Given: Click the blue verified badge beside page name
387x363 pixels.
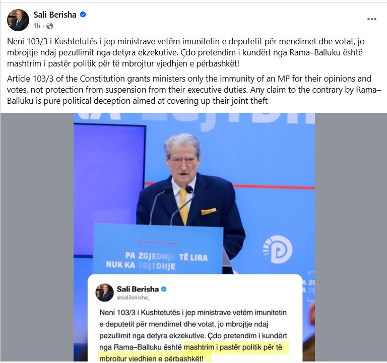Looking at the screenshot, I should 83,15.
